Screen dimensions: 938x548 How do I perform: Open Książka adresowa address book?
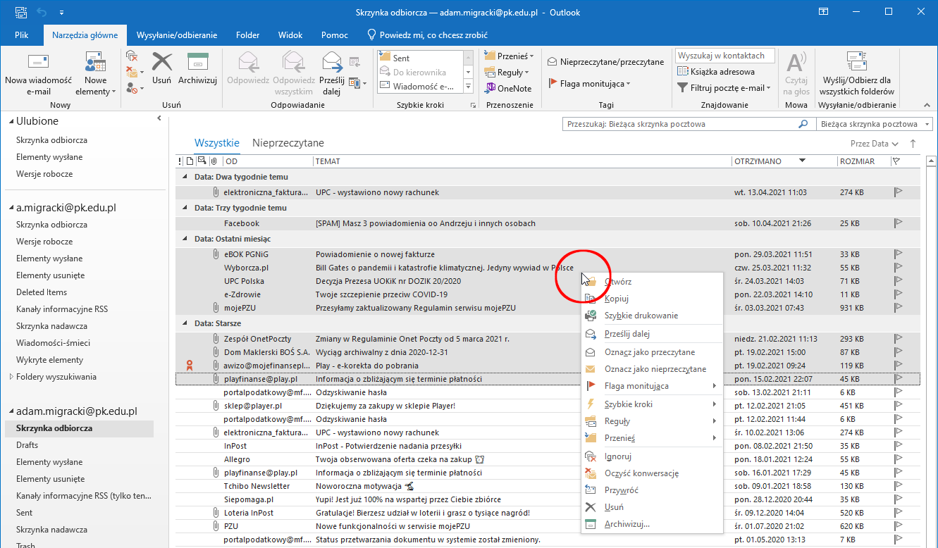click(715, 71)
